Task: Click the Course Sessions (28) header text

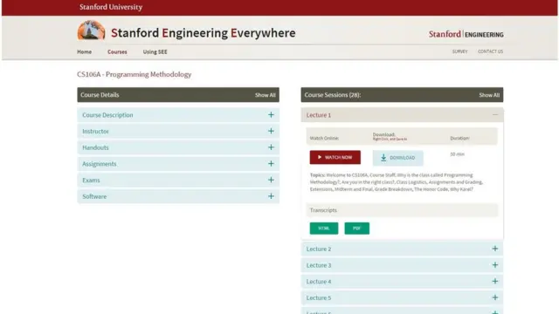Action: 333,95
